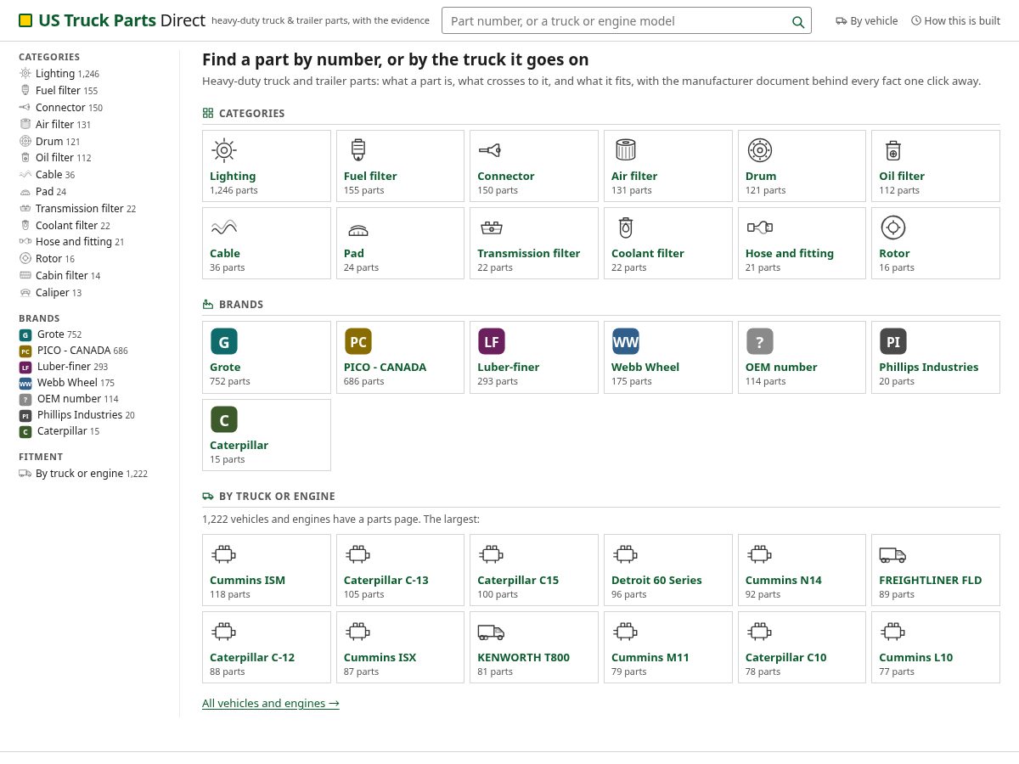Image resolution: width=1019 pixels, height=764 pixels.
Task: Click the Pad card icon
Action: 357,229
